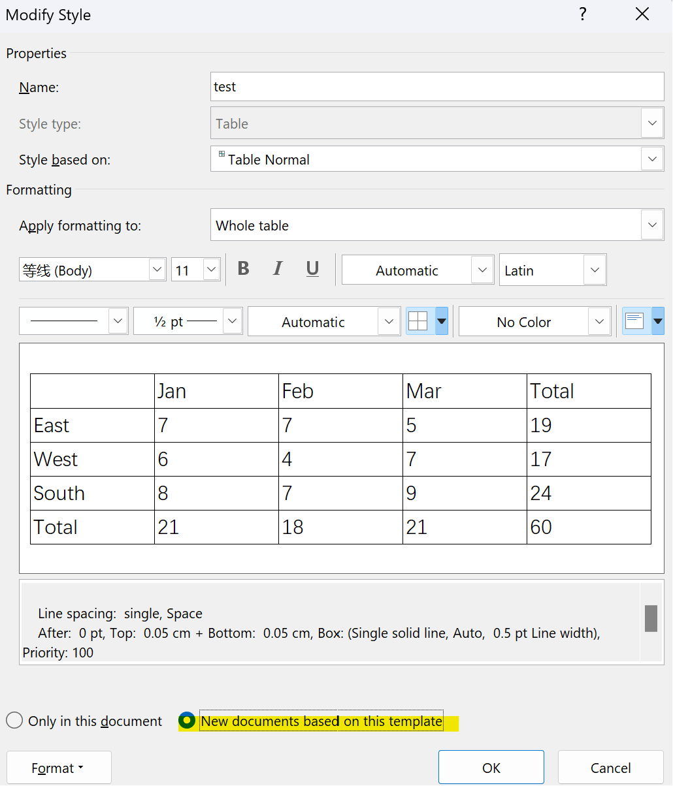Click the 19 total cell in East row
The image size is (673, 786).
coord(589,425)
